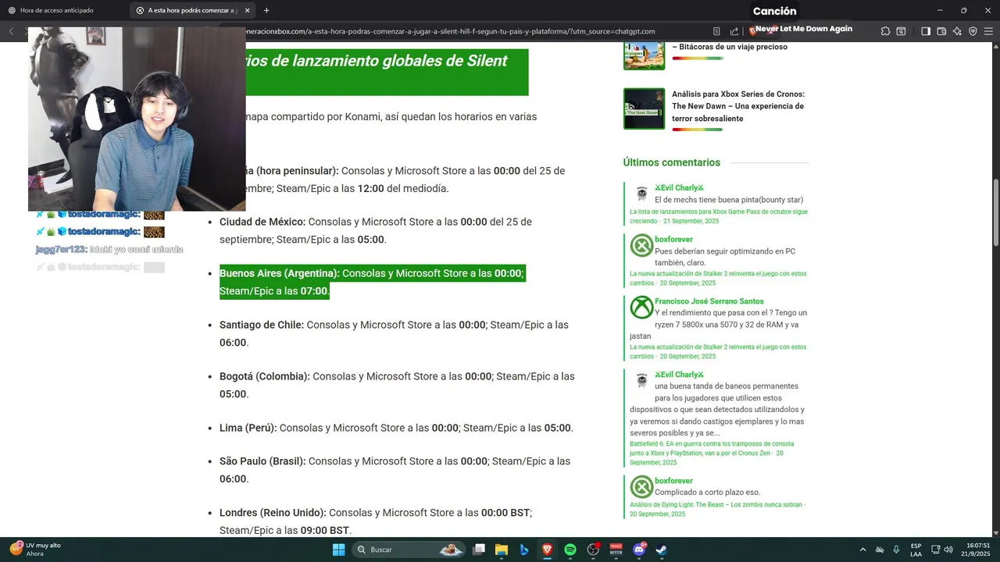Open 'Bitácoras de un viaje precioso' article link
Screen dimensions: 1000x562
click(730, 47)
